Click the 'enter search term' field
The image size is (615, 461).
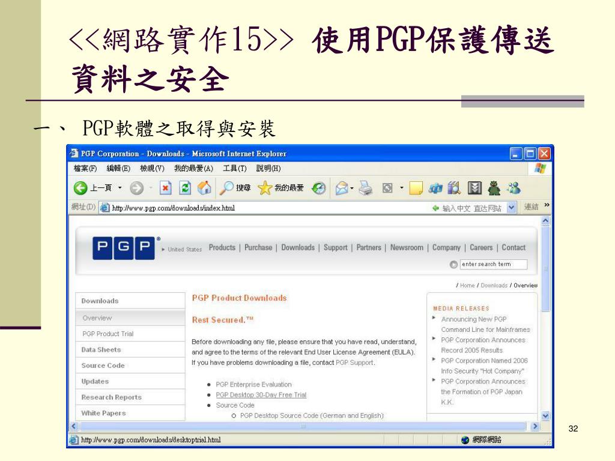click(494, 265)
